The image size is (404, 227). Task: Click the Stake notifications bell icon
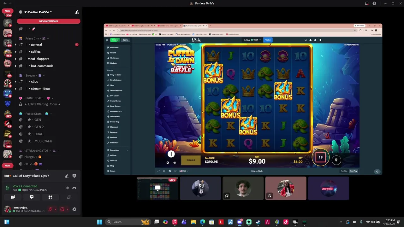tap(315, 40)
